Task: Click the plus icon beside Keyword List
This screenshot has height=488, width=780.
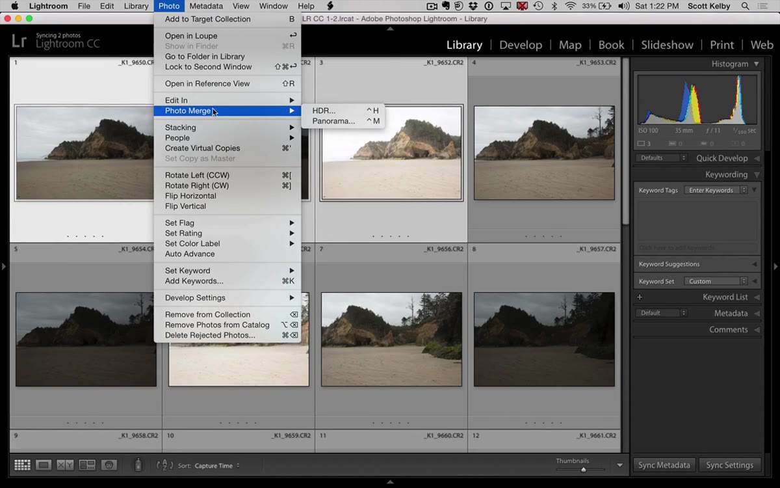Action: (640, 297)
